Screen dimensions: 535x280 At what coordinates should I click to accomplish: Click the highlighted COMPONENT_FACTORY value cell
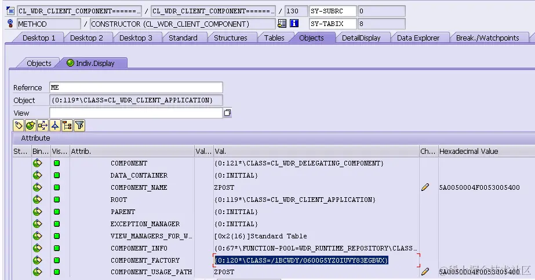(301, 260)
